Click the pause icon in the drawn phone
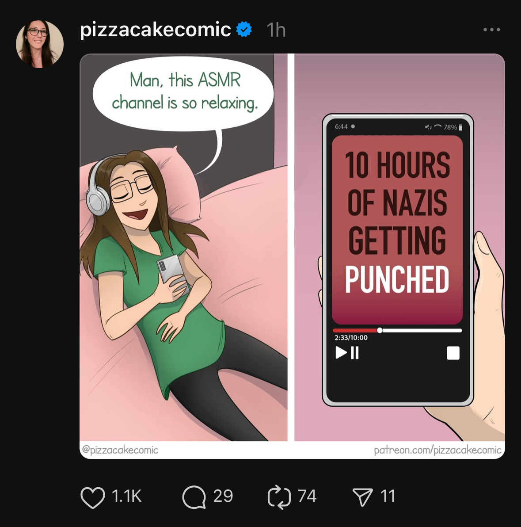Screen dimensions: 521x527 point(355,353)
